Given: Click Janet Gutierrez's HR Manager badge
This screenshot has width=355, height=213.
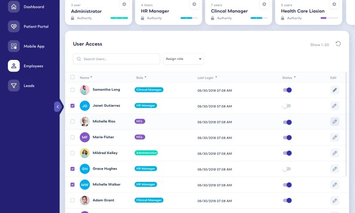Looking at the screenshot, I should (x=146, y=106).
